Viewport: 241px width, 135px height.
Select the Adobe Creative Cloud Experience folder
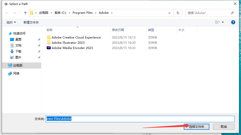point(76,37)
